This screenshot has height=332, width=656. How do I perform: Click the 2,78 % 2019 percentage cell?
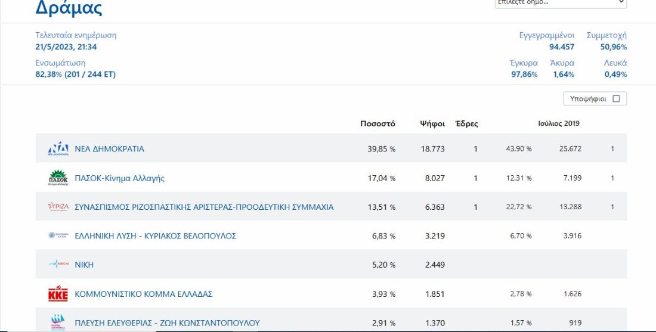521,293
